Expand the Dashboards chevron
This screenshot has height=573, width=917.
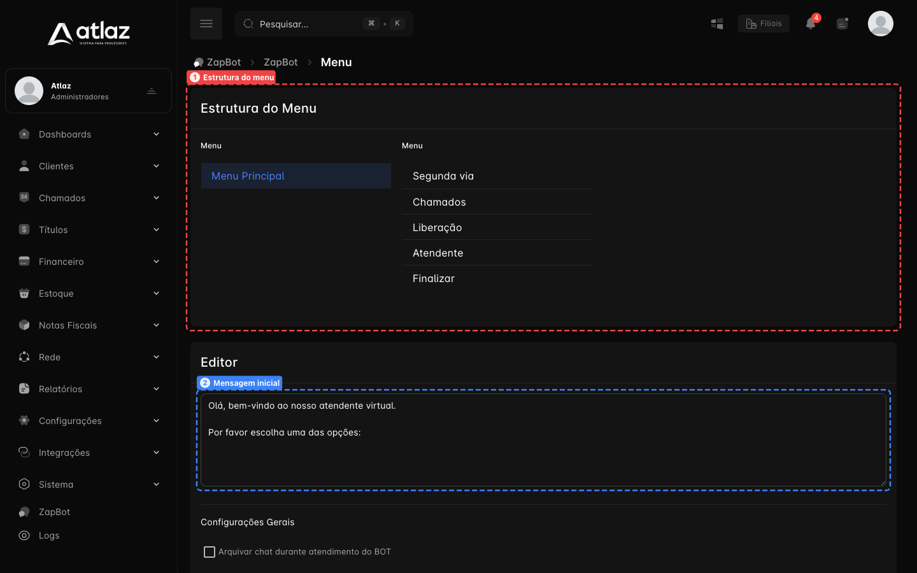(x=156, y=134)
